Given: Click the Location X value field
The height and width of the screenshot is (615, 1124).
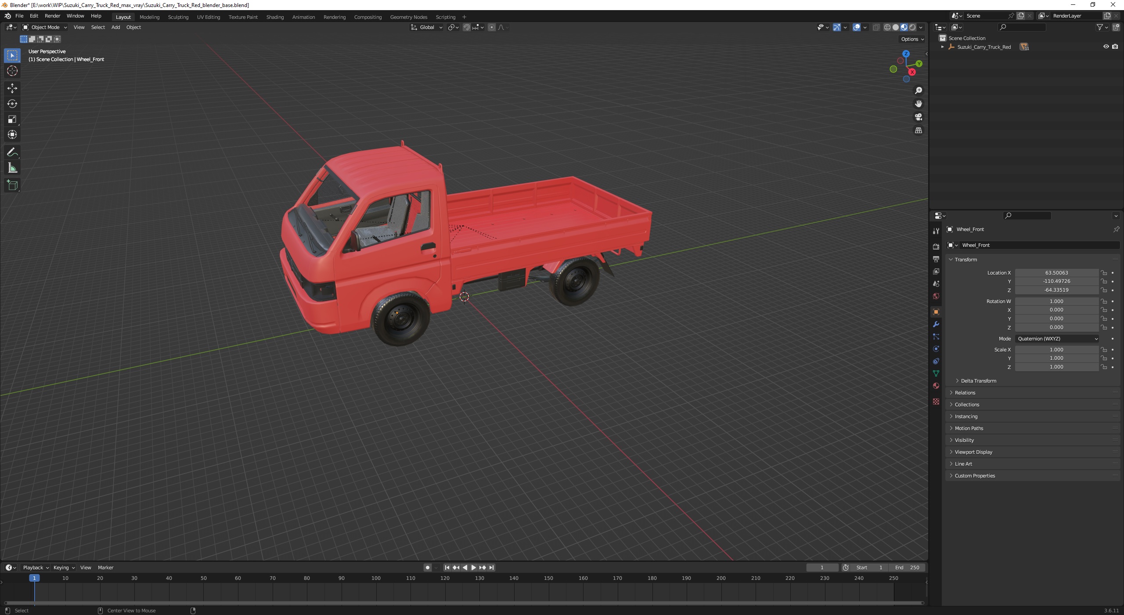Looking at the screenshot, I should tap(1056, 273).
